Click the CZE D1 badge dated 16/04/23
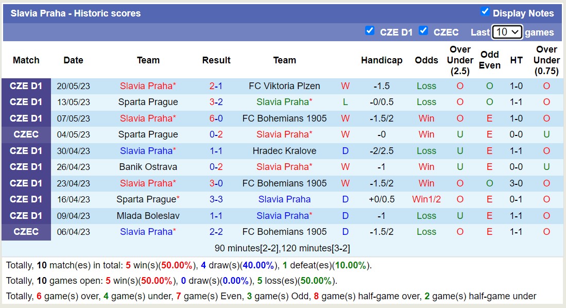 (26, 199)
